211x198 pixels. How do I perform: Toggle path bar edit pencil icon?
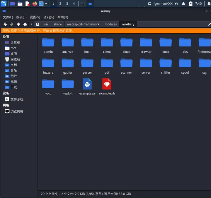pos(209,24)
